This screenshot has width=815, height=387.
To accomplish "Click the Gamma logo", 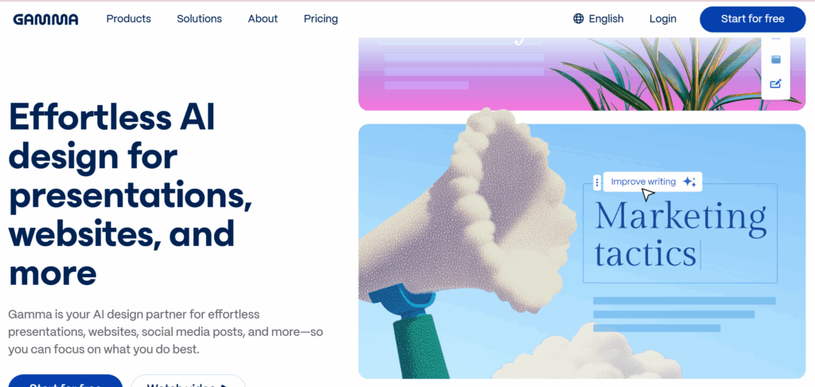I will point(45,19).
